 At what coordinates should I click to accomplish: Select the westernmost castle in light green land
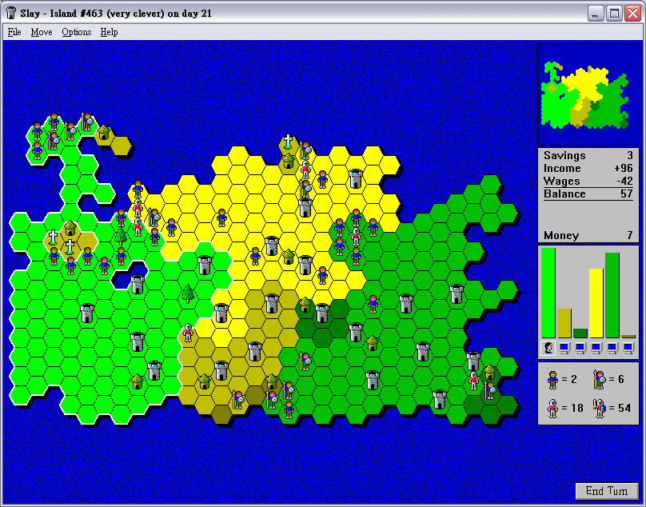point(87,313)
